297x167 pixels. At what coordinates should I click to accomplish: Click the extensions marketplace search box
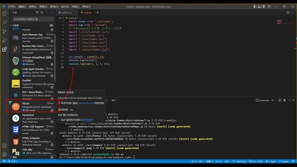(x=33, y=19)
